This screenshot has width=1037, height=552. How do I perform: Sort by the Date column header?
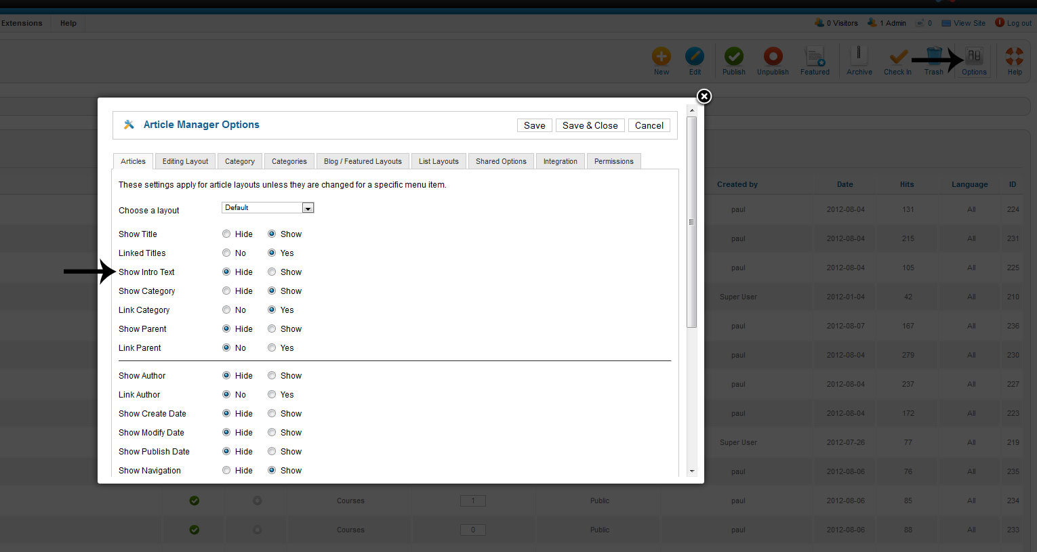(x=845, y=184)
